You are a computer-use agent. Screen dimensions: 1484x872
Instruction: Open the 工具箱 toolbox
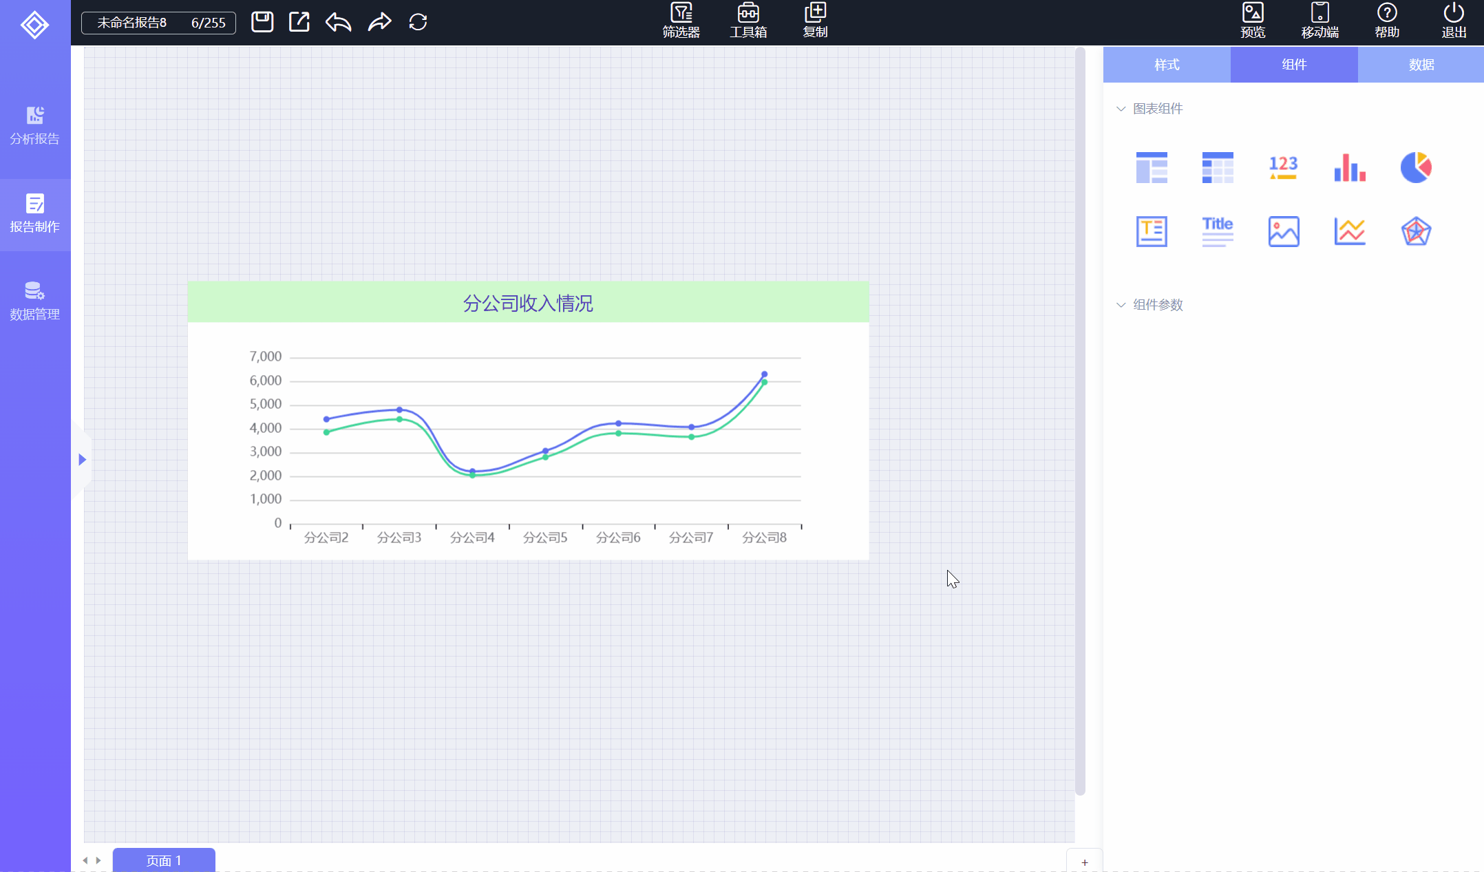[x=748, y=21]
